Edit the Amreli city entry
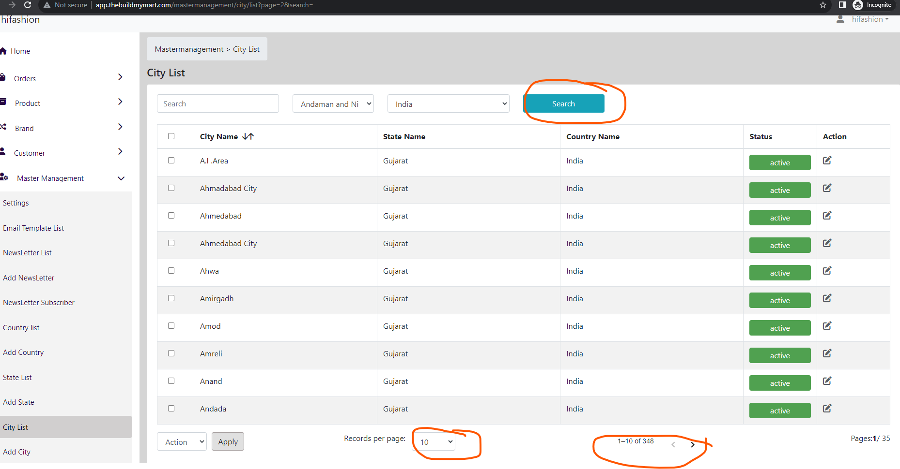 coord(827,353)
